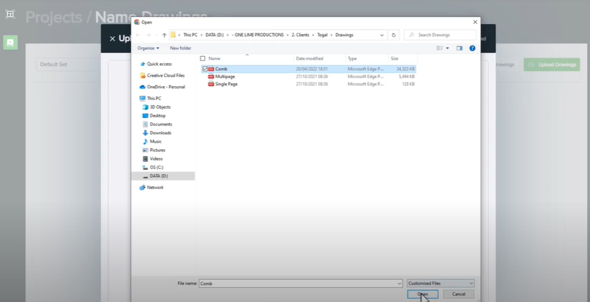
Task: Click the Open button
Action: point(423,294)
